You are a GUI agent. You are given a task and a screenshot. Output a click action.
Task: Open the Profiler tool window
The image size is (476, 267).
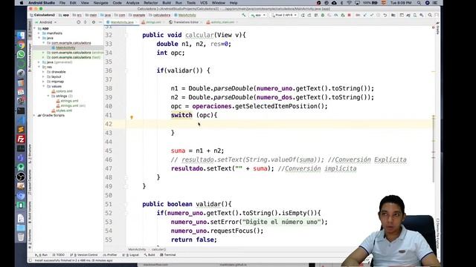pos(110,255)
